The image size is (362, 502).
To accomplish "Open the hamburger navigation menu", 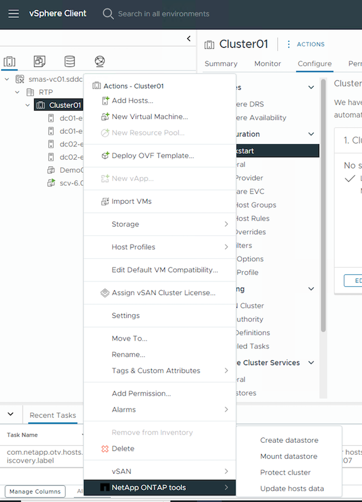I will [14, 13].
